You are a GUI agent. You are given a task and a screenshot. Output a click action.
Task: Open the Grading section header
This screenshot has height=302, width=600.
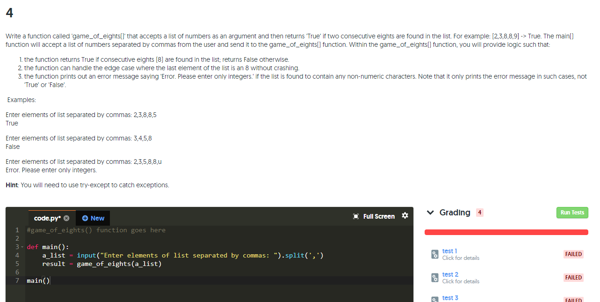coord(454,212)
